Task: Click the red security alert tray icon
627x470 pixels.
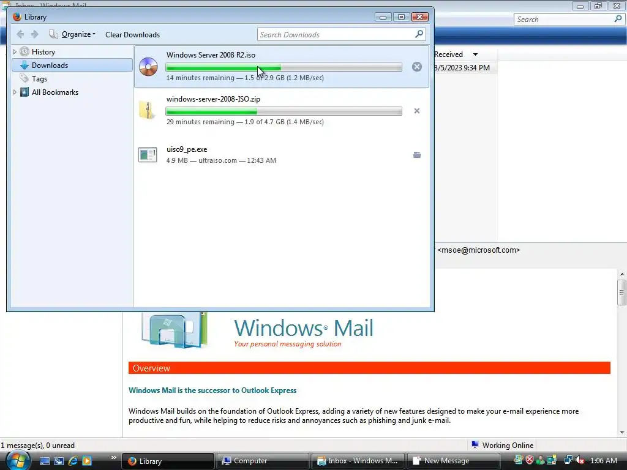Action: click(x=530, y=460)
